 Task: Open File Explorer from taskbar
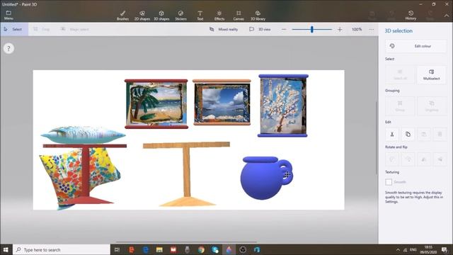coord(159,249)
